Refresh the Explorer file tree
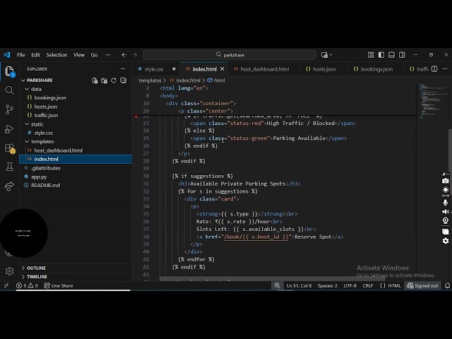Image resolution: width=452 pixels, height=339 pixels. 114,81
